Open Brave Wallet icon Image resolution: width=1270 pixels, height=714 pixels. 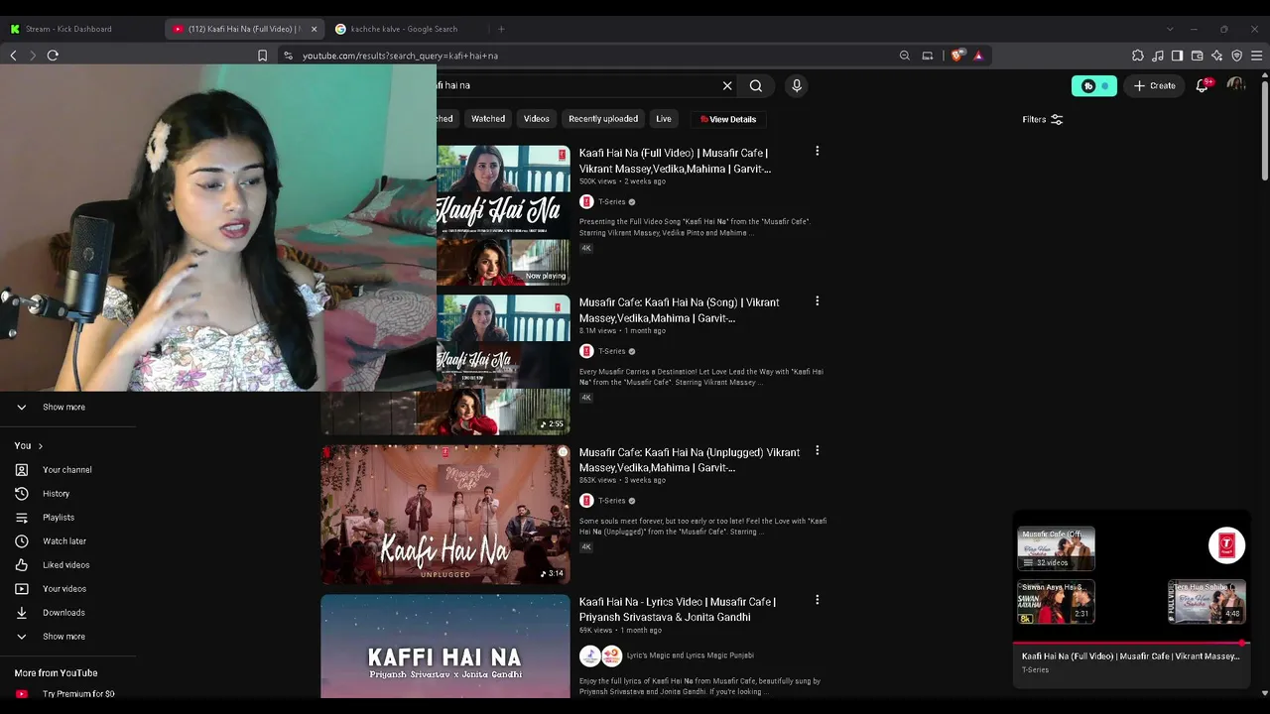pos(1198,56)
